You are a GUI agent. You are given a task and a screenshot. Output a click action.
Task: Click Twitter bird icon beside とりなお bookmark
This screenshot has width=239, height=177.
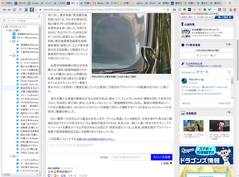[x=18, y=102]
